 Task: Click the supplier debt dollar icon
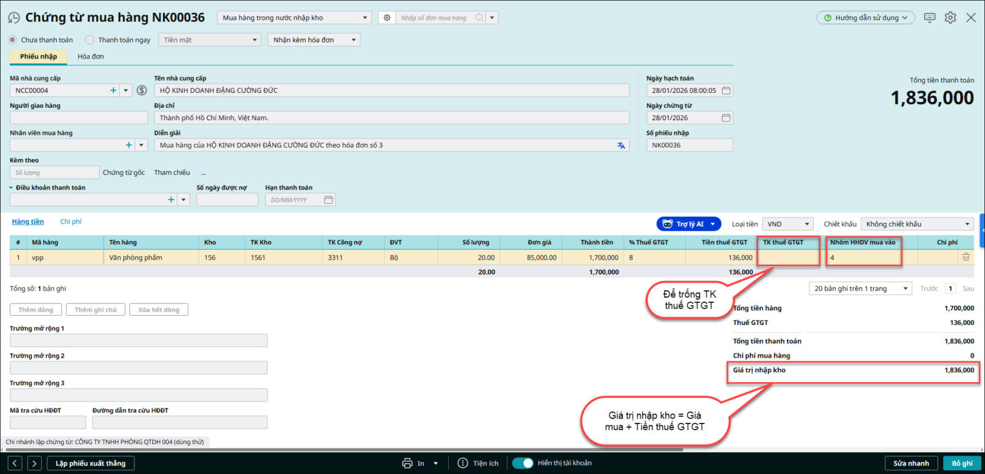click(142, 90)
